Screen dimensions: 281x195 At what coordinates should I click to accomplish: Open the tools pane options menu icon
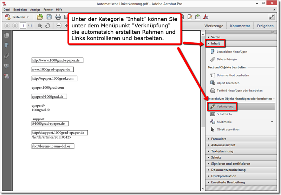[x=273, y=32]
